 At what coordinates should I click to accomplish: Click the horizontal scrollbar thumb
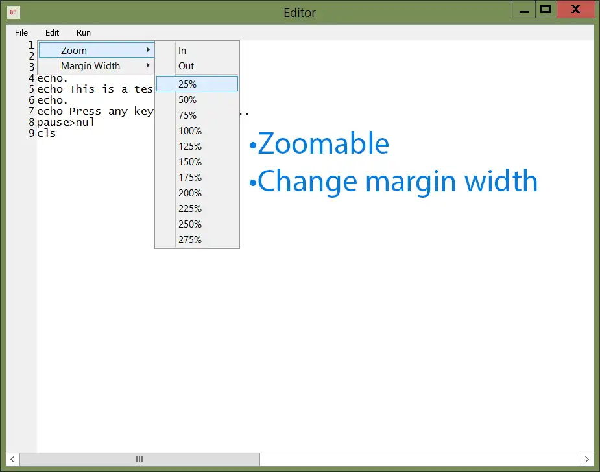[139, 459]
